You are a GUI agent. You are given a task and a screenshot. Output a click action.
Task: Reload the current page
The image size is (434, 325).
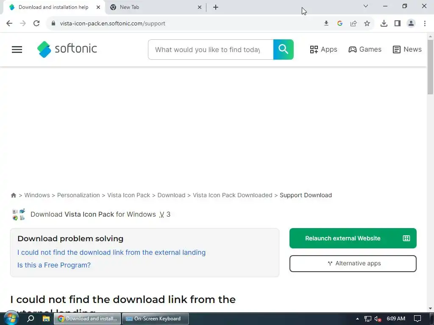click(36, 24)
